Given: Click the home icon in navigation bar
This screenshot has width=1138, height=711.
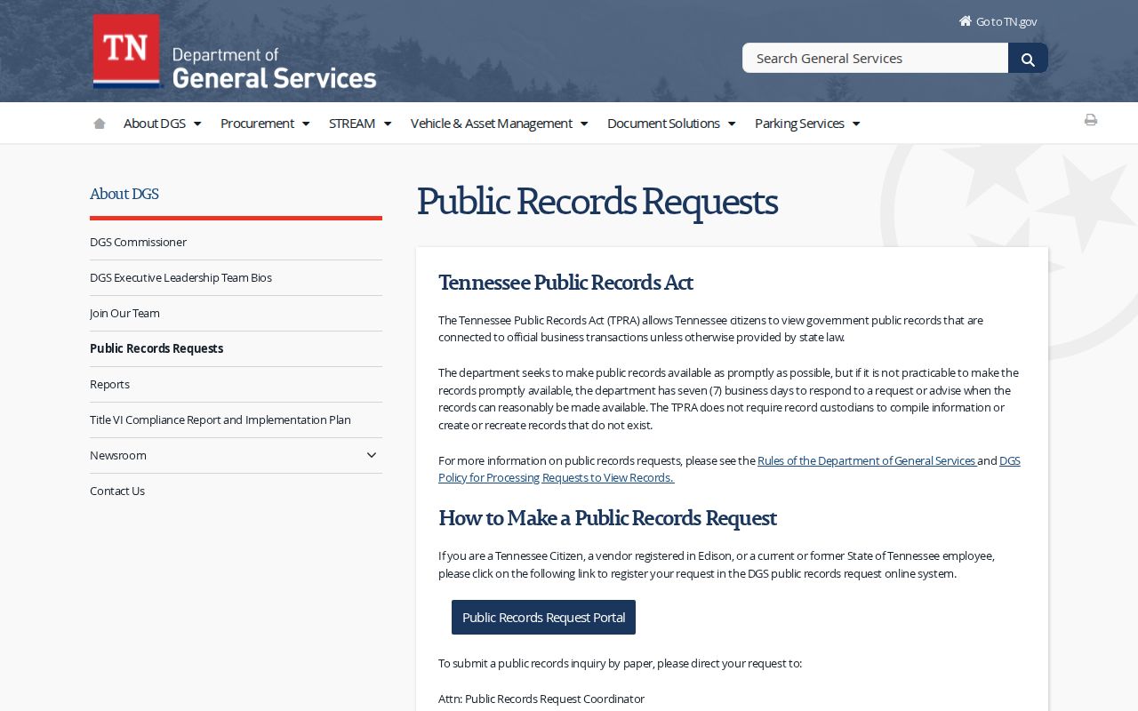Looking at the screenshot, I should point(100,124).
